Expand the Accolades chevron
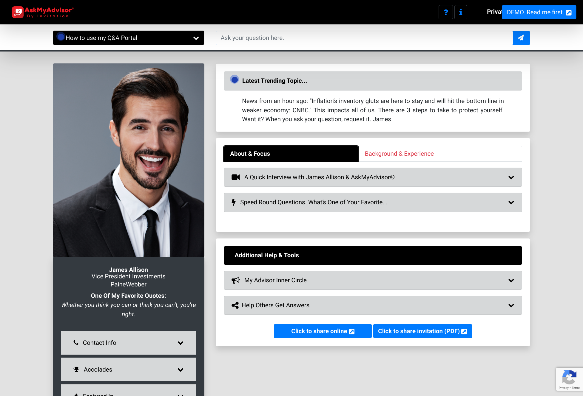The height and width of the screenshot is (396, 583). coord(180,370)
